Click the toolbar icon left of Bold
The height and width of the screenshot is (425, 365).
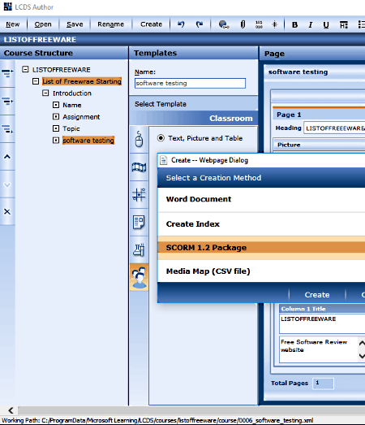[x=275, y=24]
